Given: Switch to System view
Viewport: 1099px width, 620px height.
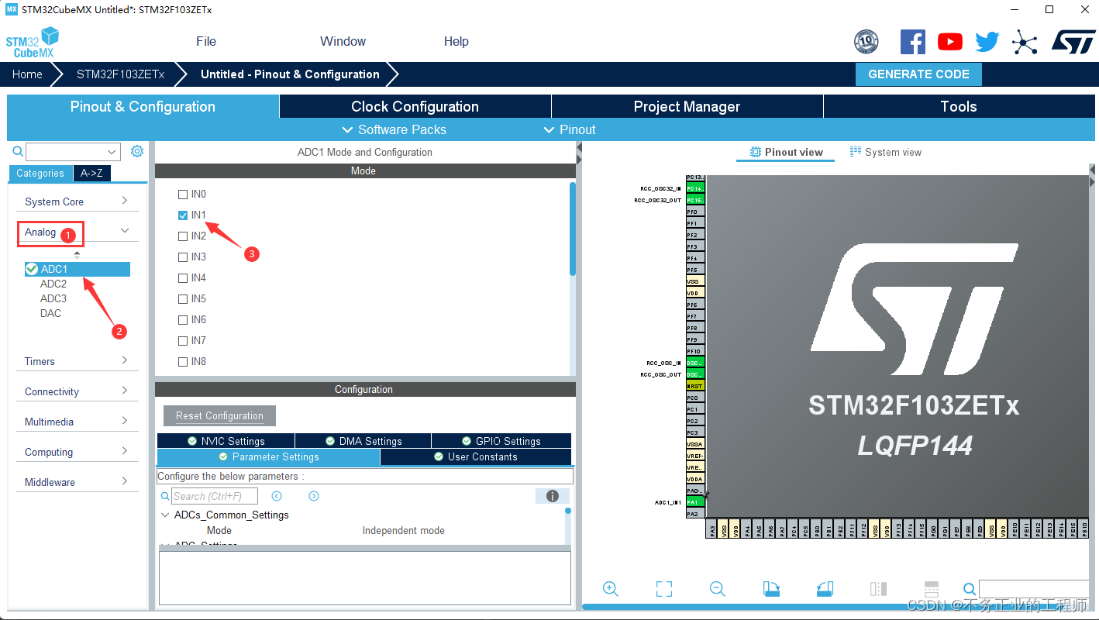Looking at the screenshot, I should 886,152.
